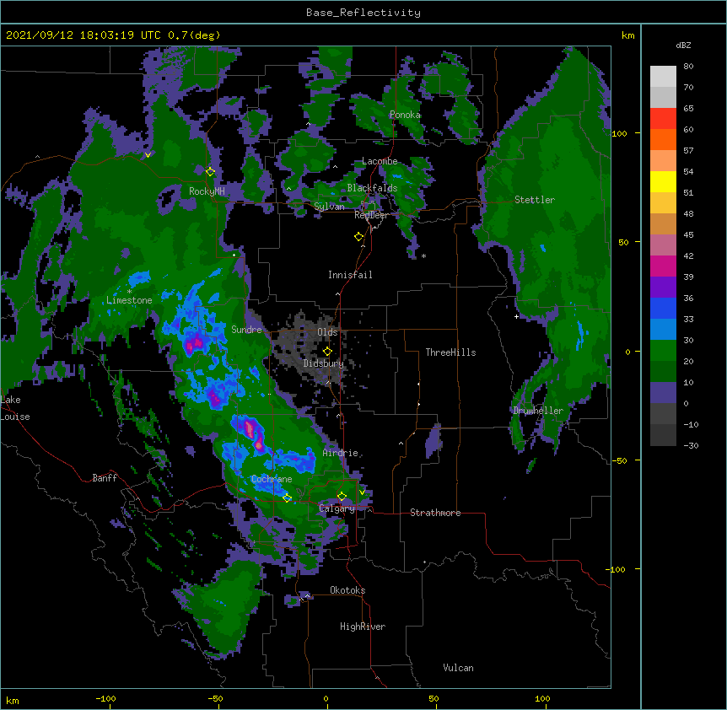Screen dimensions: 727x710
Task: Click the Banff town label
Action: (105, 478)
